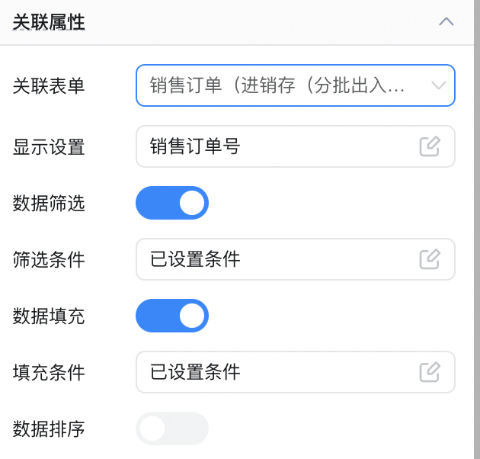Click edit icon in 填充条件 field

[x=430, y=372]
